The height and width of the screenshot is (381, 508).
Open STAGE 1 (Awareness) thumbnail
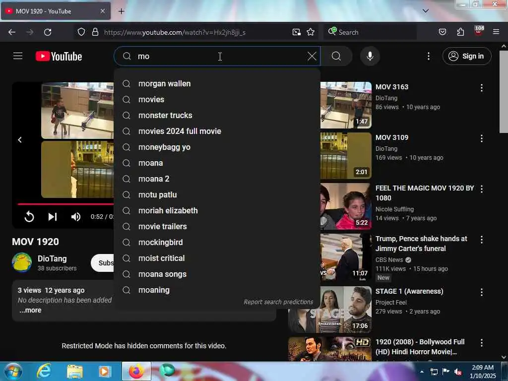tap(330, 310)
